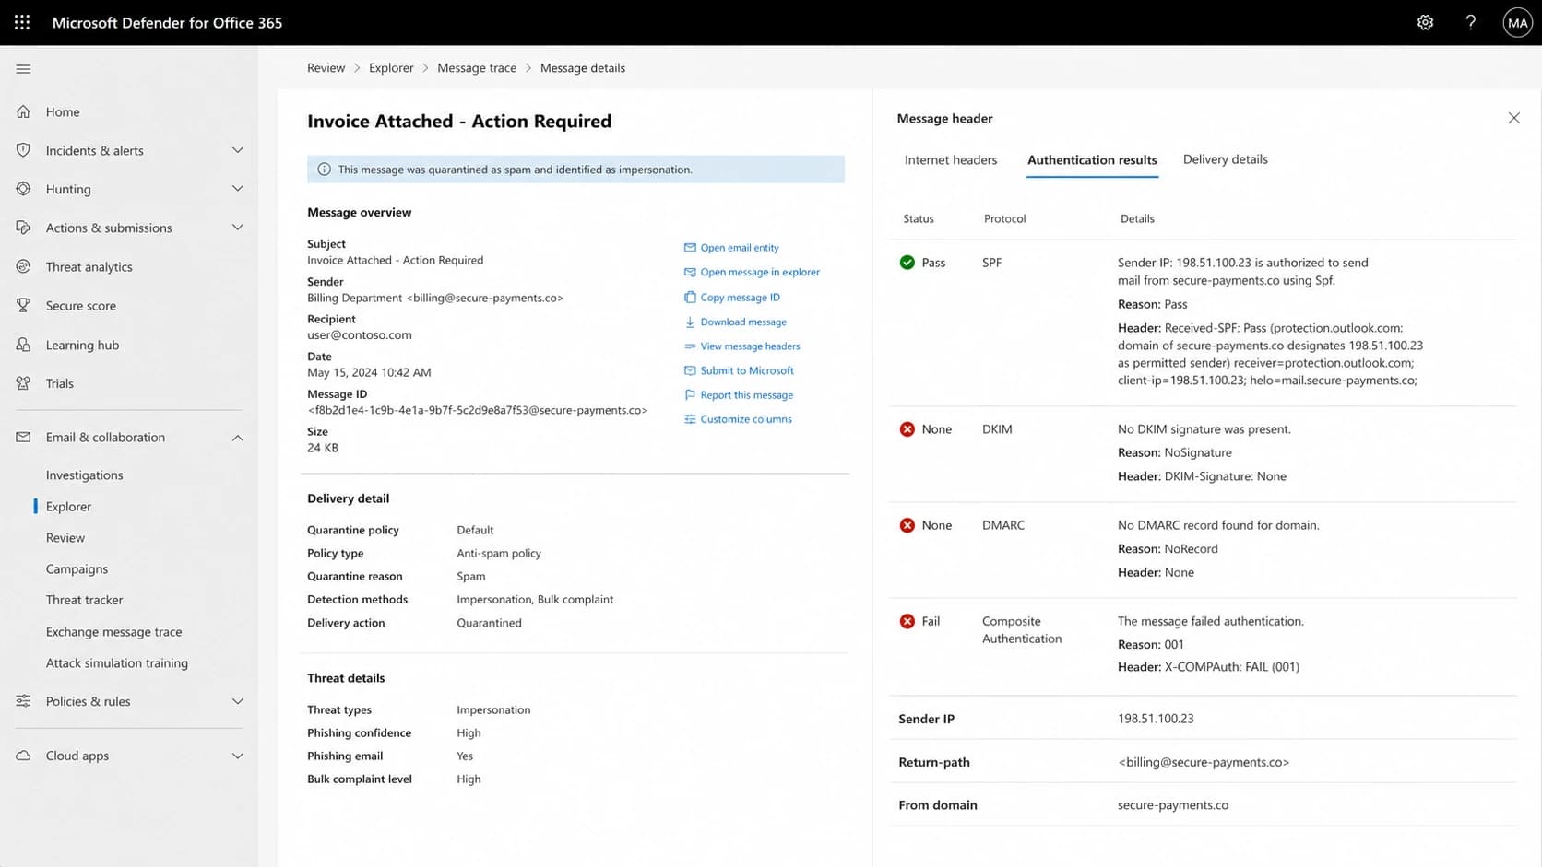Open Trials page
The image size is (1542, 867).
coord(59,383)
